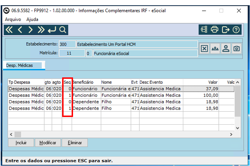This screenshot has height=166, width=250.
Task: Print using the printer icon
Action: click(x=215, y=29)
